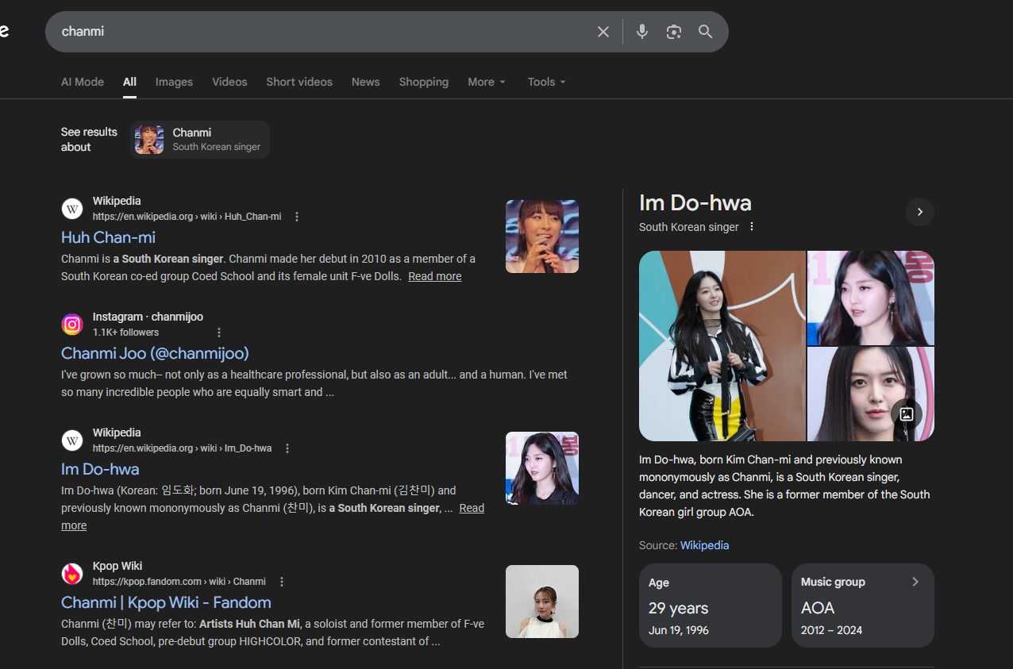Click the Im Do-hwa knowledge panel heading
Image resolution: width=1013 pixels, height=669 pixels.
695,203
